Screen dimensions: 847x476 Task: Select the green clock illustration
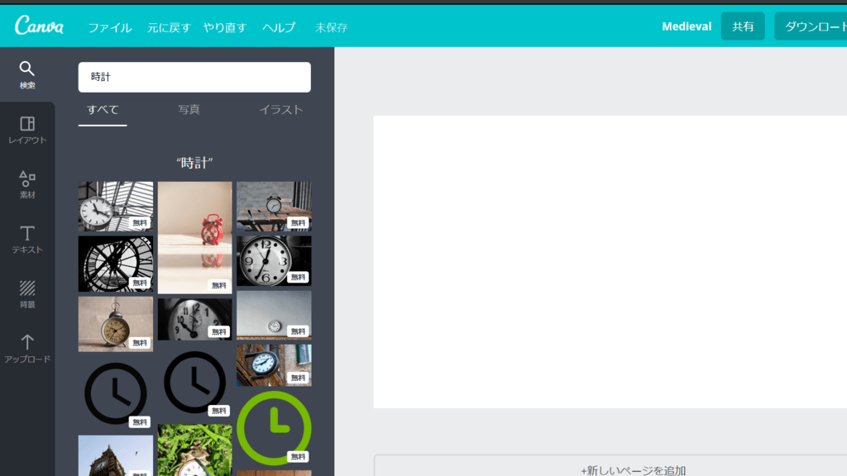click(274, 429)
